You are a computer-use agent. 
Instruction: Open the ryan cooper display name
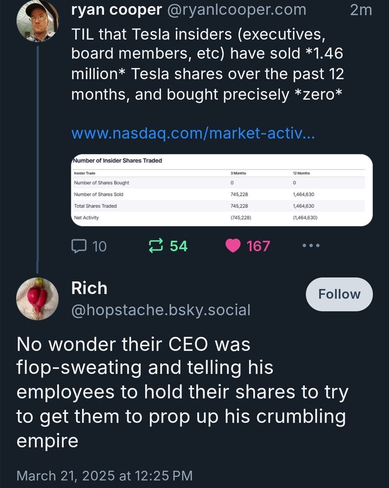coord(116,10)
